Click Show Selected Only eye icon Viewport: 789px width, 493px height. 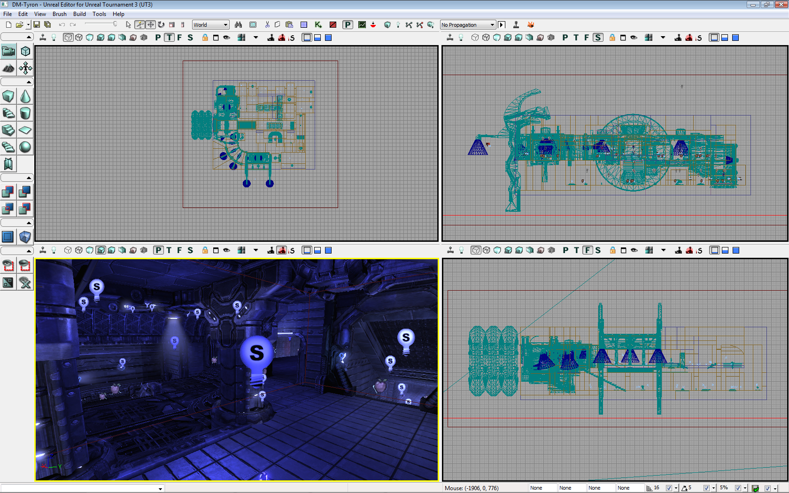click(8, 265)
